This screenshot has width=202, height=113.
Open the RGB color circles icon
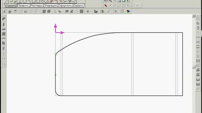pos(128,11)
